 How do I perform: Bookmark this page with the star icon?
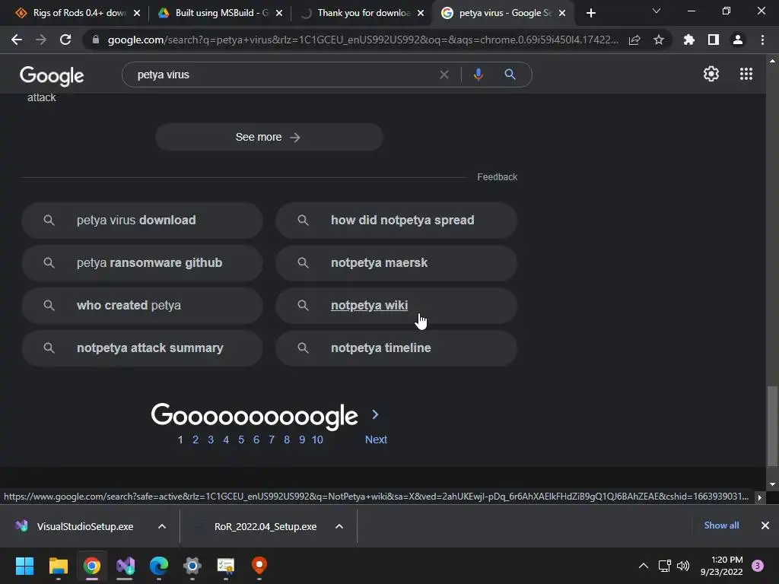[x=659, y=40]
